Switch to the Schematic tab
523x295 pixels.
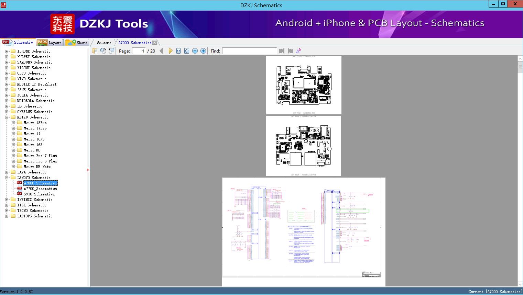(18, 42)
